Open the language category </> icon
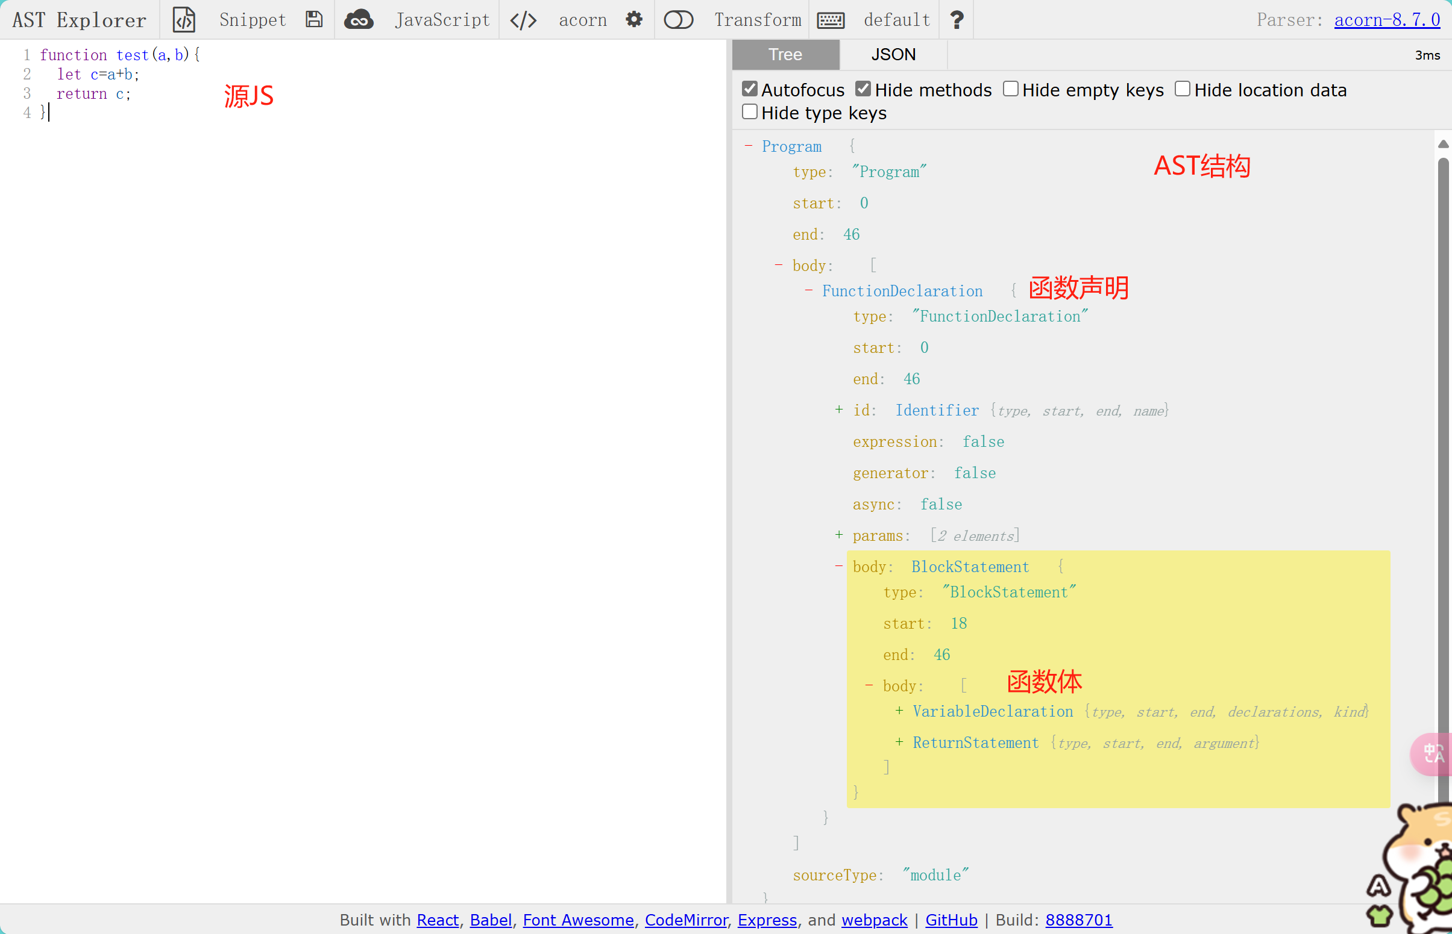This screenshot has height=934, width=1452. tap(523, 19)
